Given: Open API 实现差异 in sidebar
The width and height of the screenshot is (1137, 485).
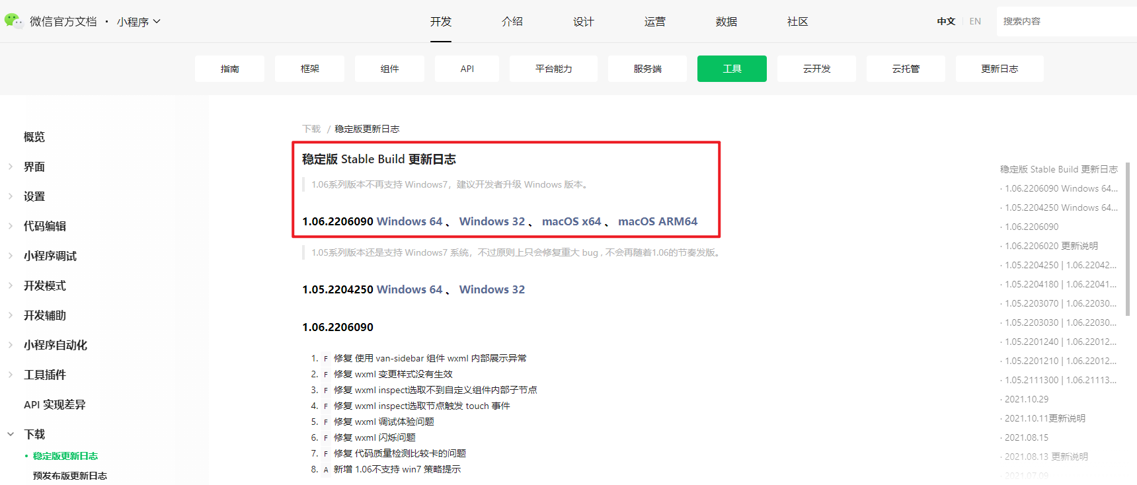Looking at the screenshot, I should coord(55,404).
